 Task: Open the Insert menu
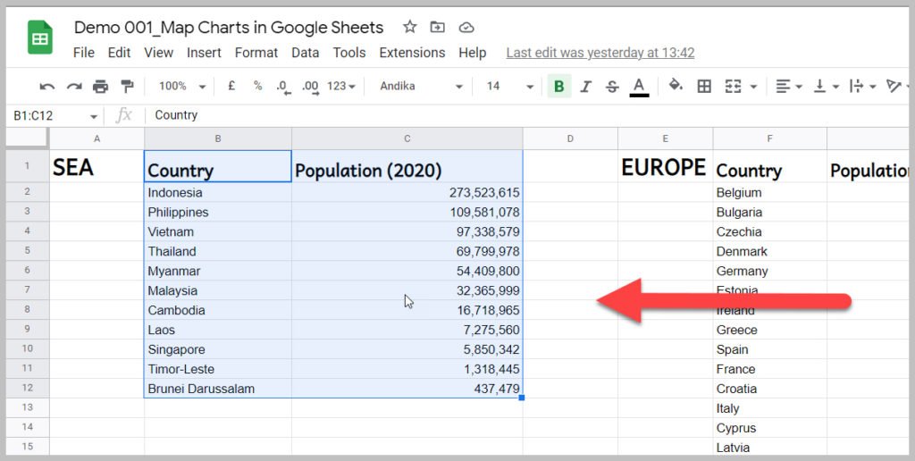[204, 53]
